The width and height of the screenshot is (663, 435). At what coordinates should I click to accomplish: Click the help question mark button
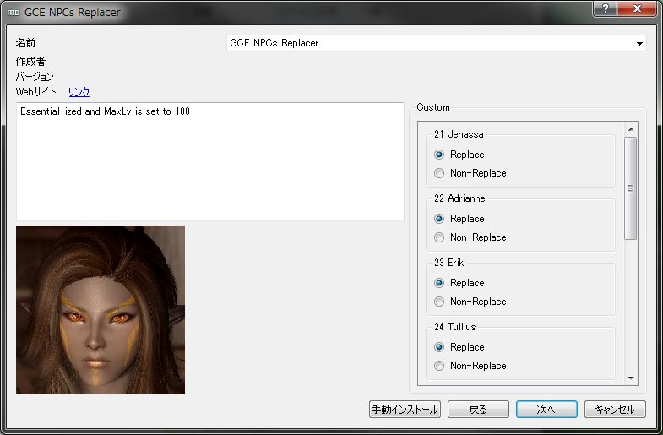[605, 8]
